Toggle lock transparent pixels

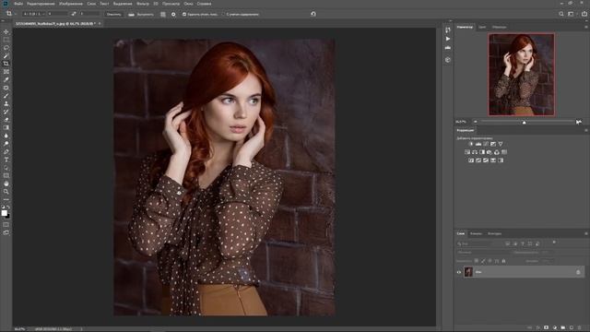pos(477,261)
